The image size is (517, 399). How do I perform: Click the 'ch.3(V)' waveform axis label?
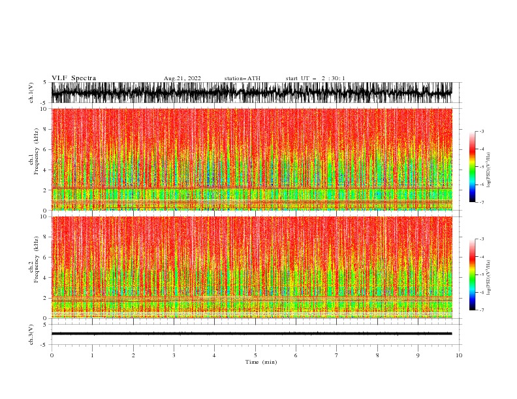31,334
